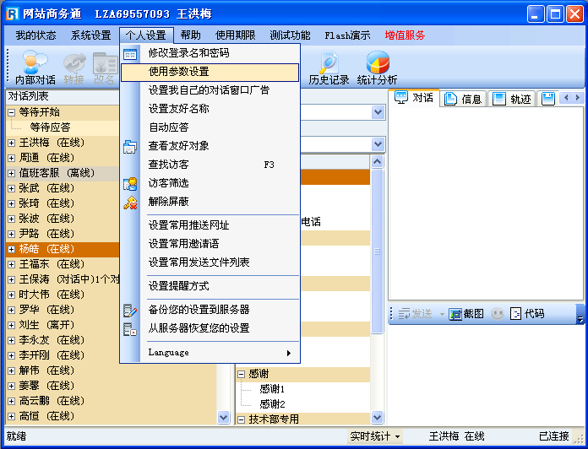Open the emoticon smiley picker

point(498,314)
